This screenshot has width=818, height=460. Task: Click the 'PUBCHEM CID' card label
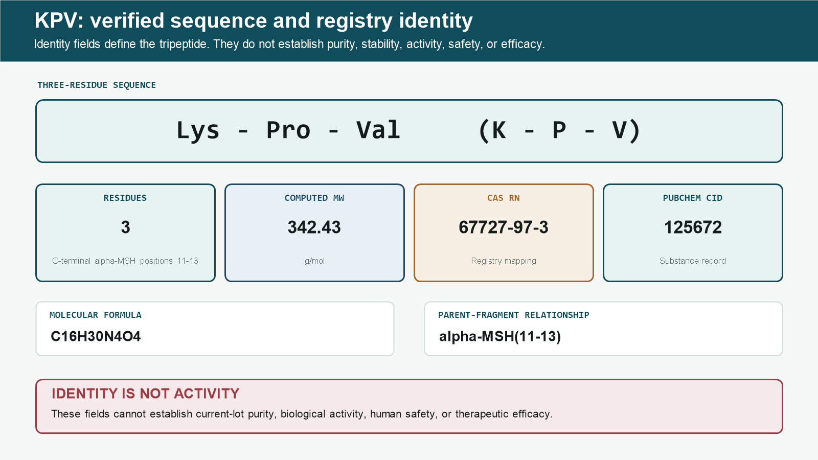click(x=693, y=198)
